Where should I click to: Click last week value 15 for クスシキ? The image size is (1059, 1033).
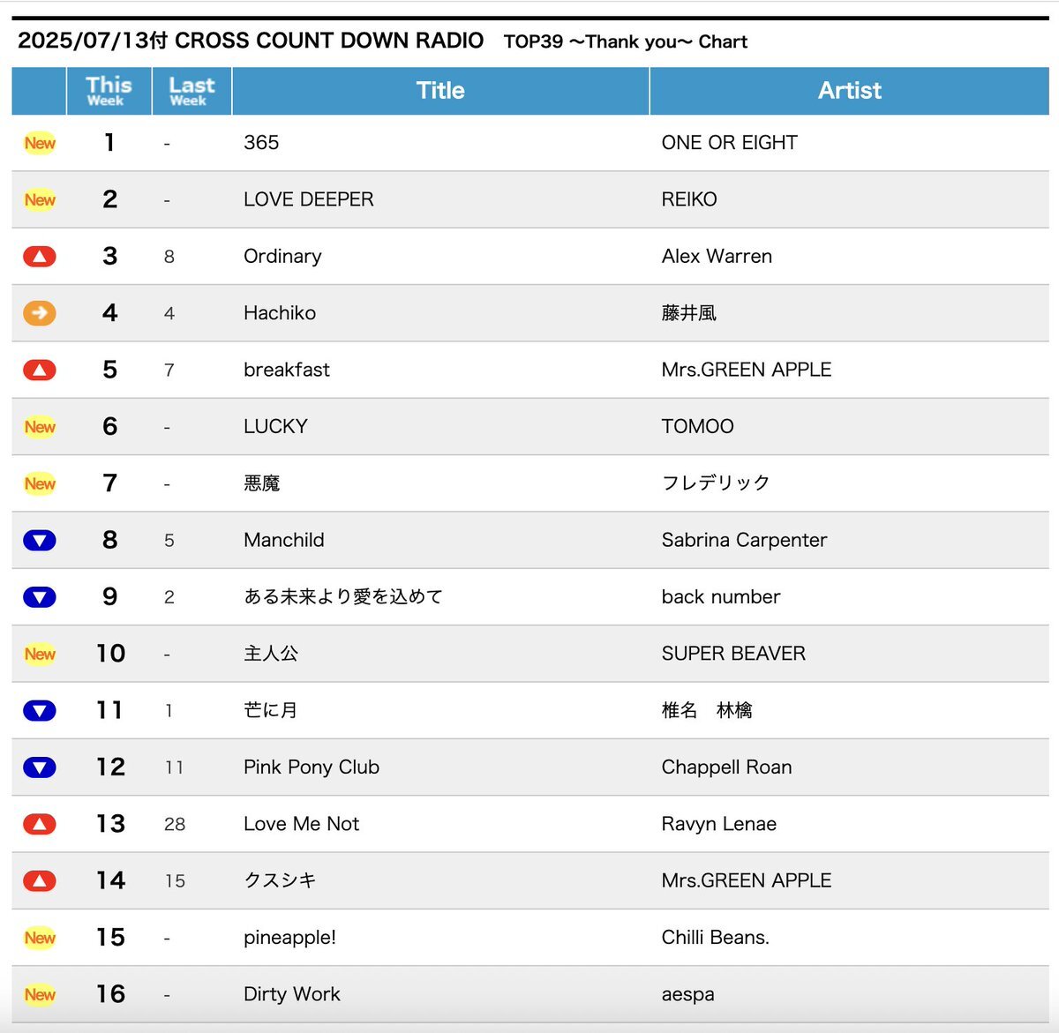point(175,880)
